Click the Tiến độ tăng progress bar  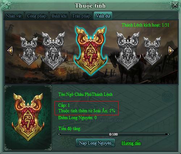[114, 134]
